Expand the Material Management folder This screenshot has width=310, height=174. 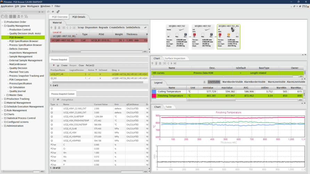(2, 103)
